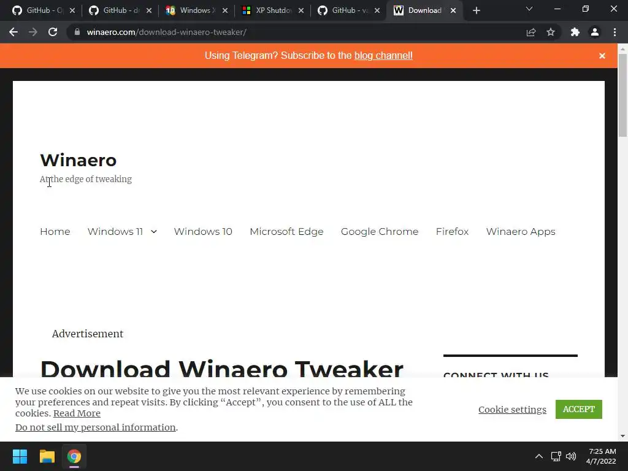Open the tab search chevron
The height and width of the screenshot is (471, 628).
[x=529, y=9]
